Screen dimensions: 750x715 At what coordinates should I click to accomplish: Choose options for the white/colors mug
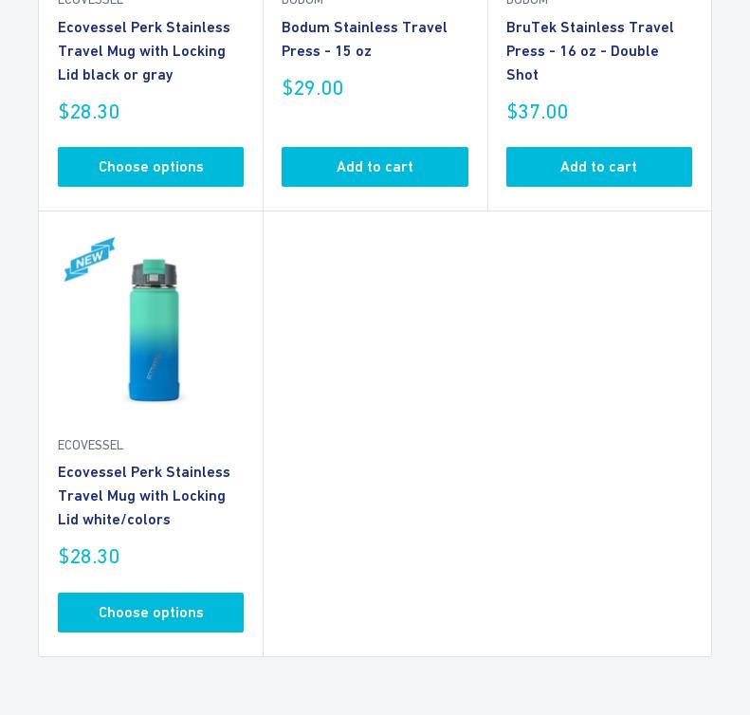(151, 613)
